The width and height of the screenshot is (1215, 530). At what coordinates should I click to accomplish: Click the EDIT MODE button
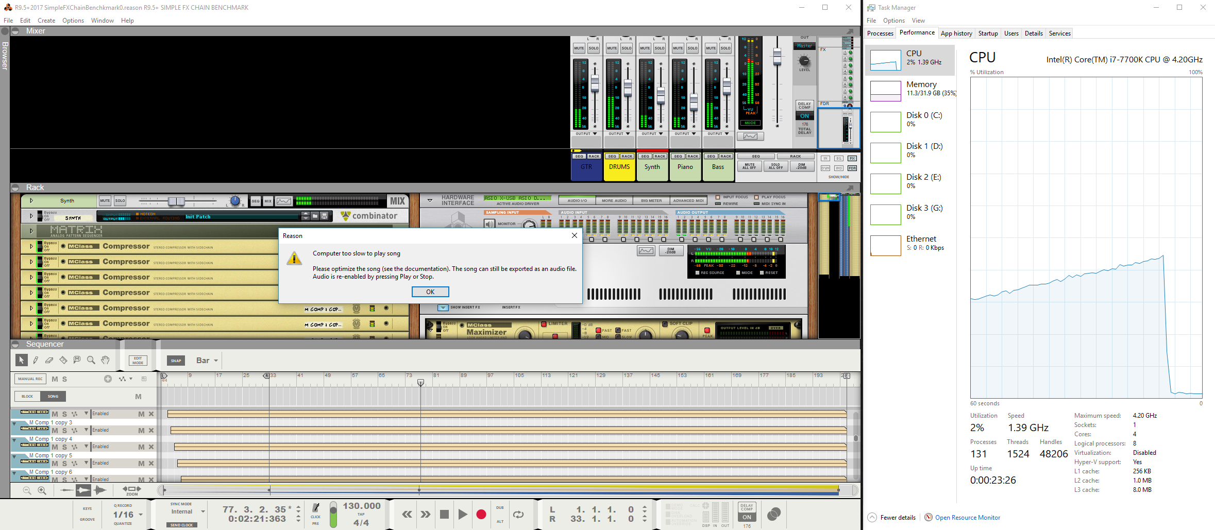[138, 361]
